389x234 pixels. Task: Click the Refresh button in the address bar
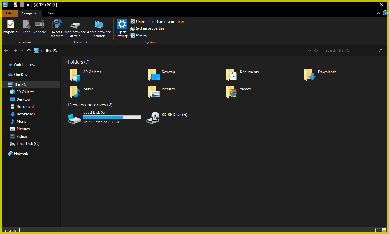[316, 51]
